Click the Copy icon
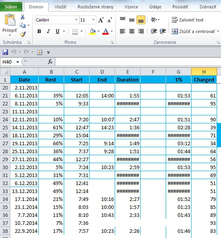The height and width of the screenshot is (238, 221). 22,25
